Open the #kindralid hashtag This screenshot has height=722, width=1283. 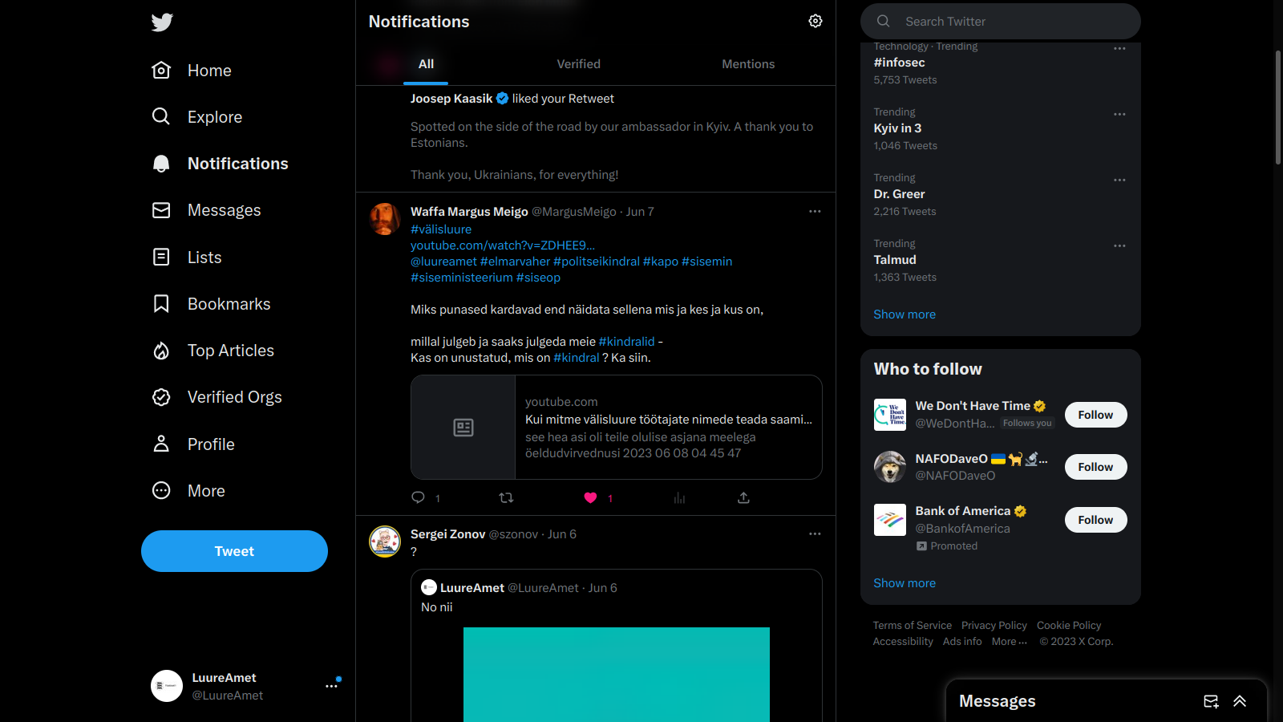click(x=626, y=342)
